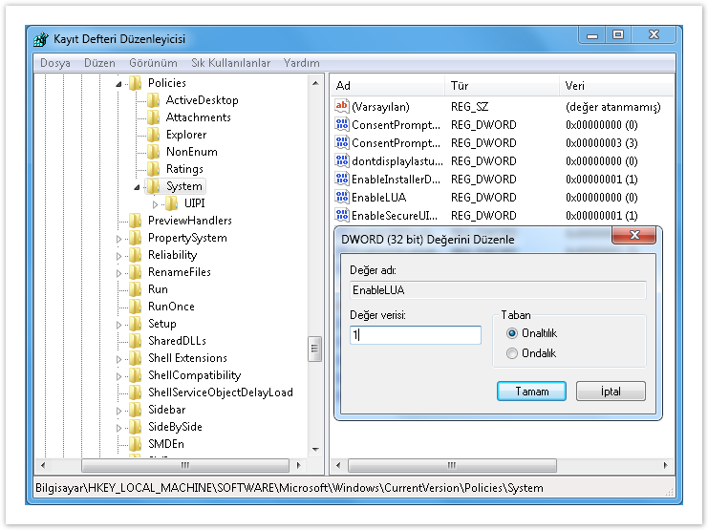Click the tree pane vertical scrollbar thumb
This screenshot has width=708, height=530.
314,349
